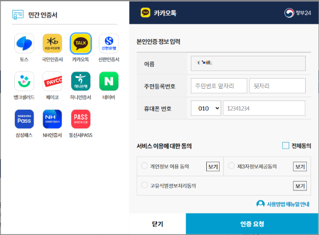Click the 민간 인증서 certificate icon

[x=18, y=15]
